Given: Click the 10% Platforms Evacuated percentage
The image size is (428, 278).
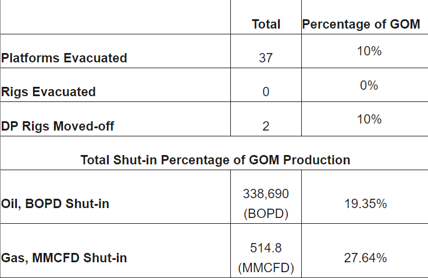Looking at the screenshot, I should coord(369,51).
